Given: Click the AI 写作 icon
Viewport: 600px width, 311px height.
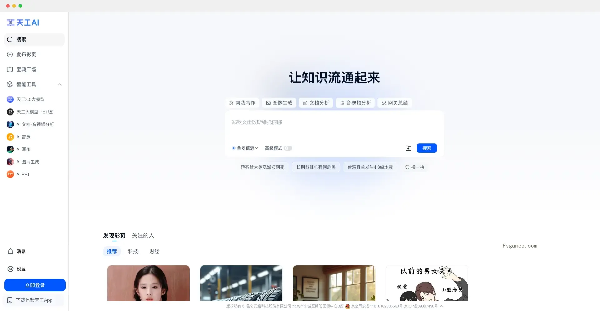Looking at the screenshot, I should pyautogui.click(x=10, y=149).
